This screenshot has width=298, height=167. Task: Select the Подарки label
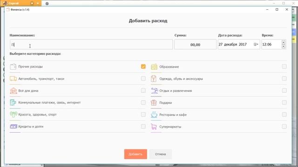(166, 103)
